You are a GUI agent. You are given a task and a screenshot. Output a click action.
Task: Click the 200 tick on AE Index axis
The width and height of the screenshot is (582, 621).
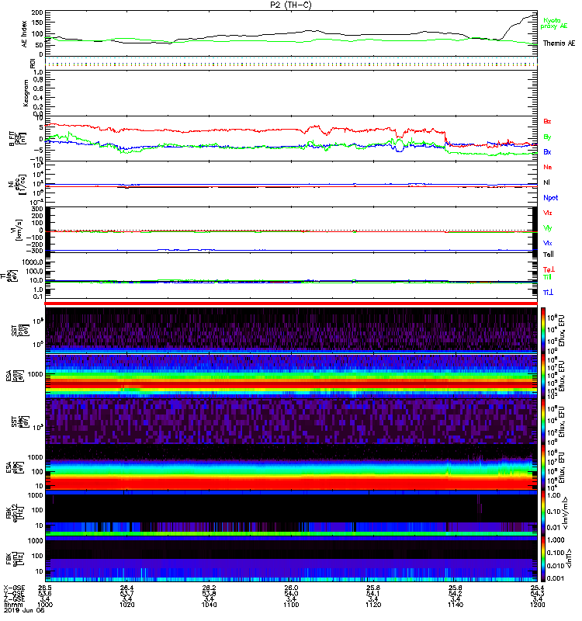click(37, 12)
